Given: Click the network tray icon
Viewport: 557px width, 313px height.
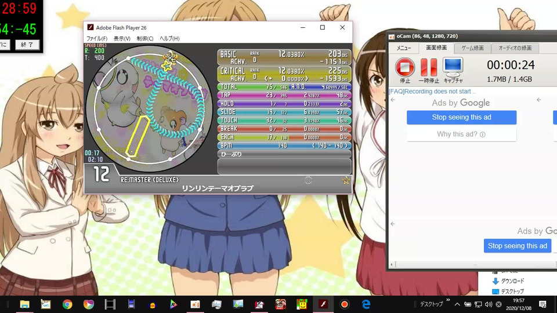Looking at the screenshot, I should [x=478, y=304].
